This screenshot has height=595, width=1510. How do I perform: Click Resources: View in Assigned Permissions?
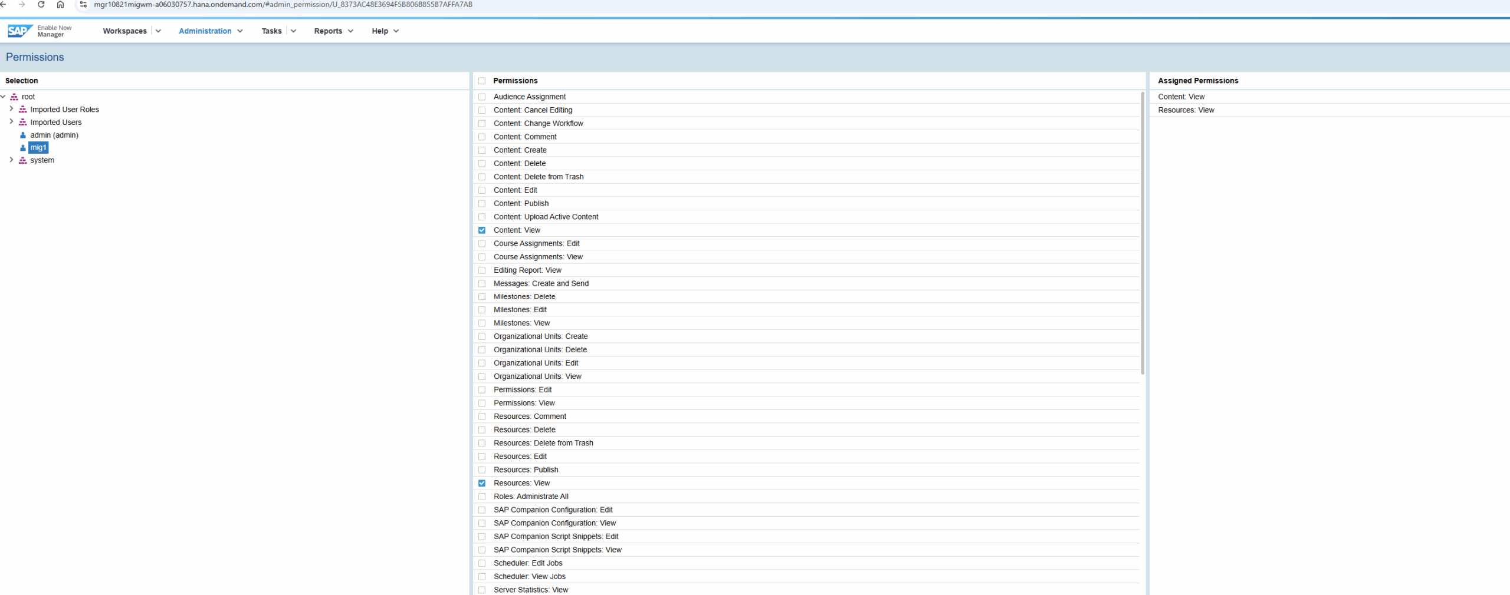1186,110
